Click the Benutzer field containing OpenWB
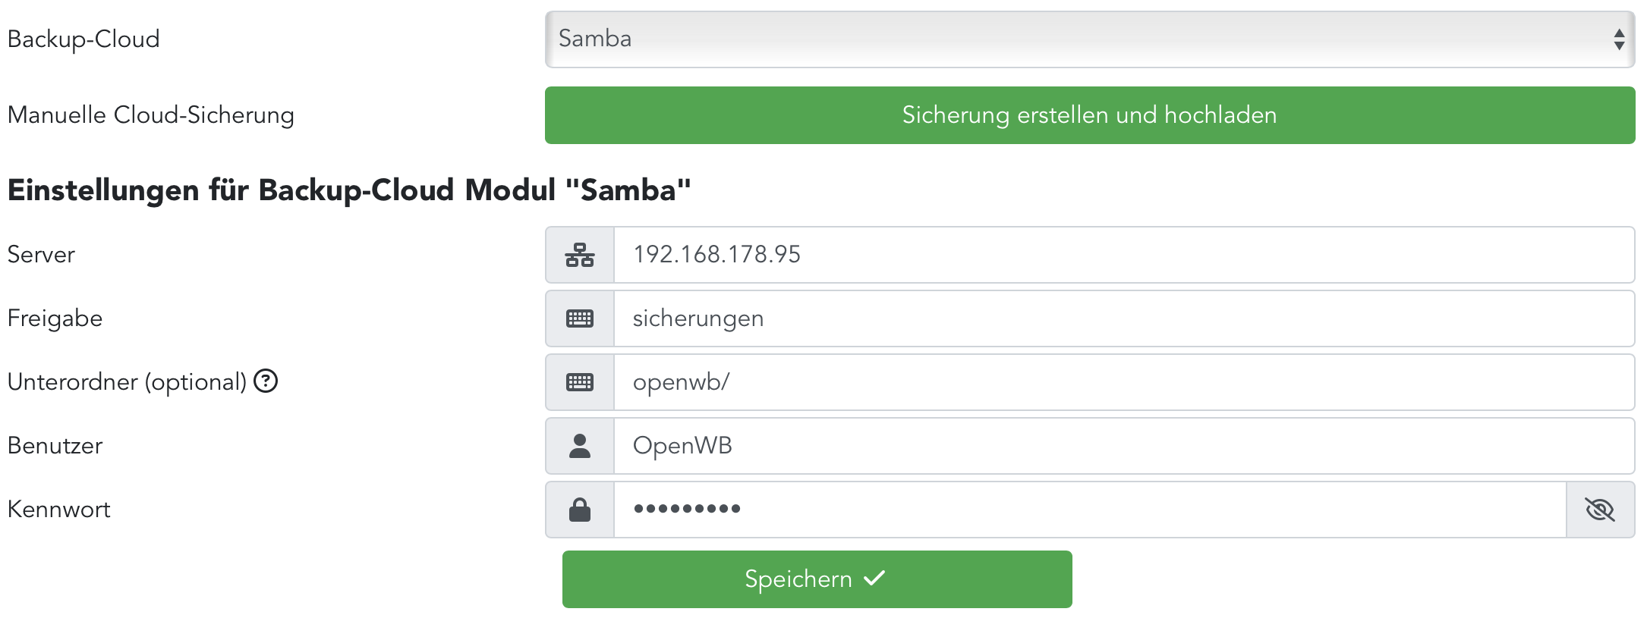Image resolution: width=1647 pixels, height=640 pixels. point(1123,446)
